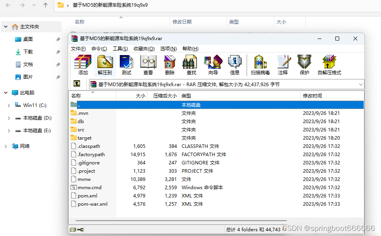Click the disk drive icon in status bar

tap(73, 229)
